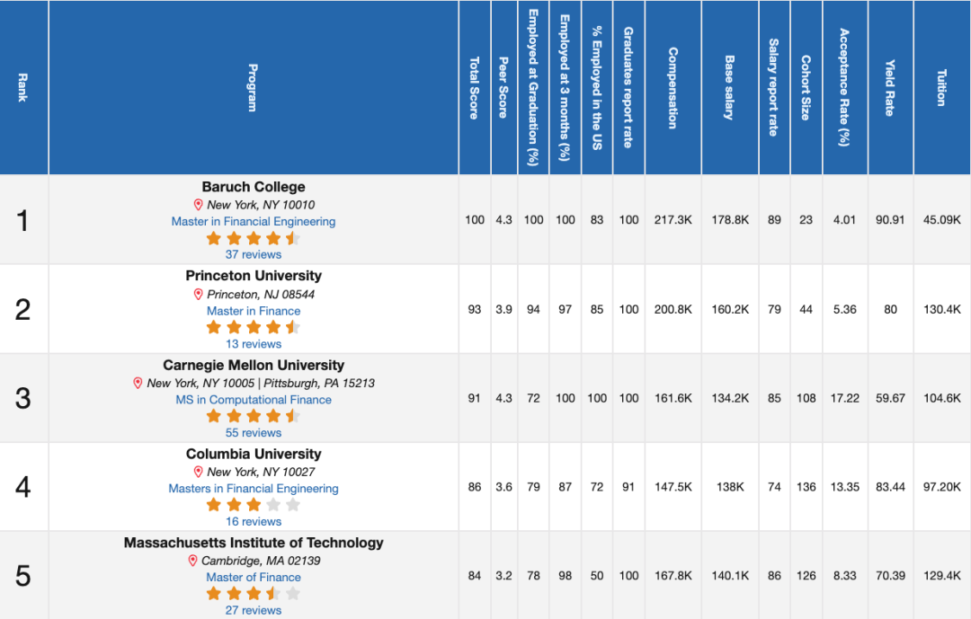This screenshot has height=619, width=971.
Task: Sort by the Tuition column header
Action: pos(942,87)
